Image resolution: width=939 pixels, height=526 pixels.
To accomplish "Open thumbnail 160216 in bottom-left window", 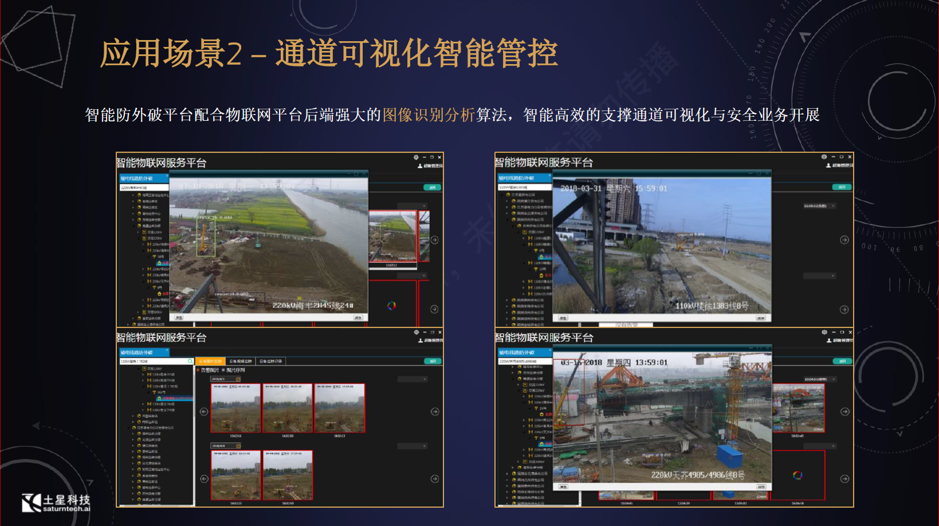I will point(235,408).
